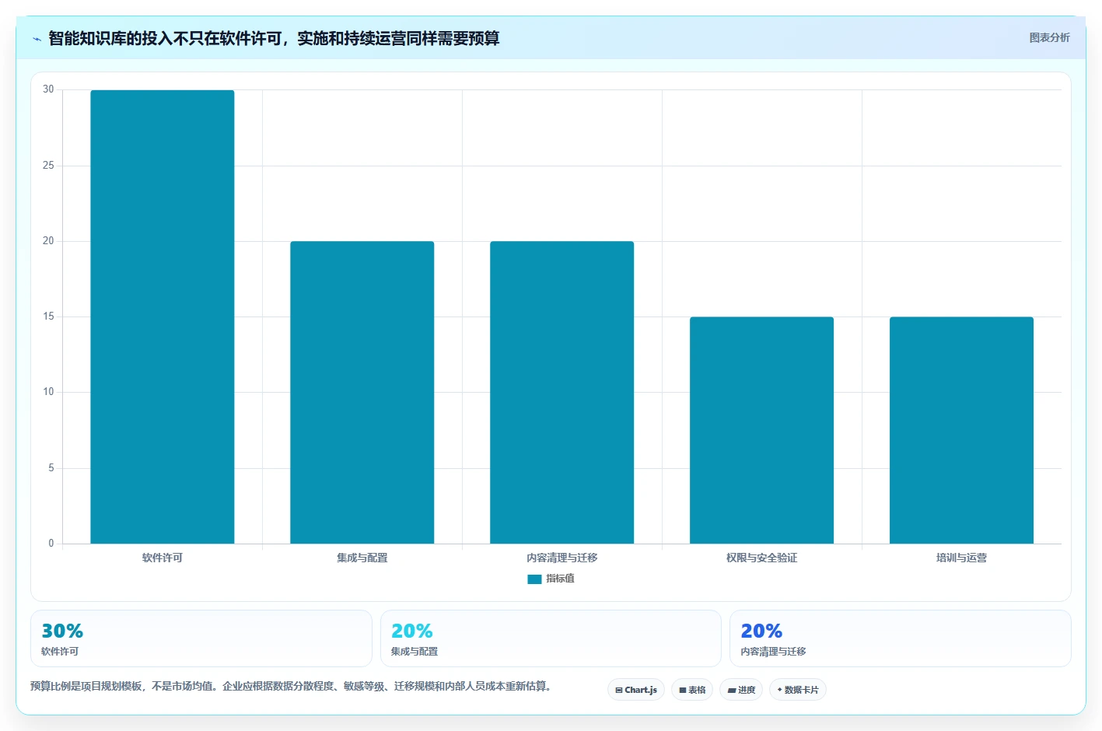The width and height of the screenshot is (1102, 731).
Task: Click the 进度 tag chip
Action: [x=741, y=690]
